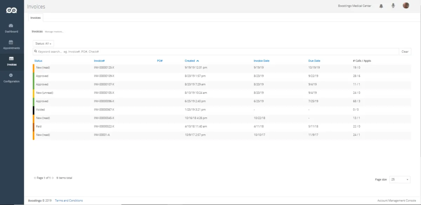Click black status bar on Voided invoice
This screenshot has height=205, width=421.
(x=33, y=110)
